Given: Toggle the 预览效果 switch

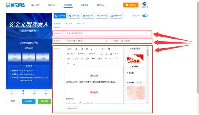Looking at the screenshot, I should click(145, 16).
